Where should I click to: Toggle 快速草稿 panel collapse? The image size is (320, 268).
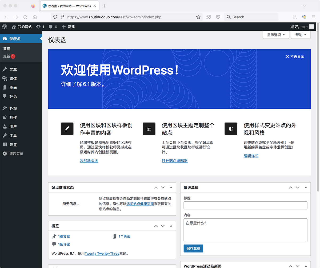tap(306, 188)
